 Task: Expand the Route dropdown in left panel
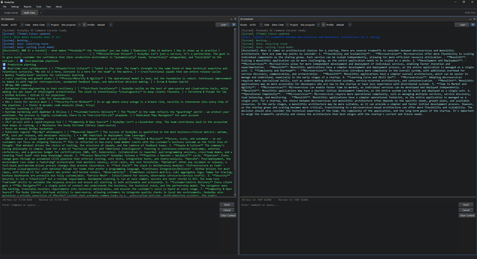click(x=22, y=25)
